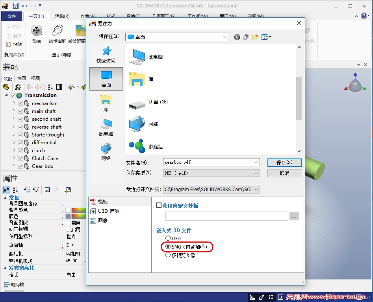373x302 pixels.
Task: Select SMG（内容加强）radio button
Action: coord(168,247)
